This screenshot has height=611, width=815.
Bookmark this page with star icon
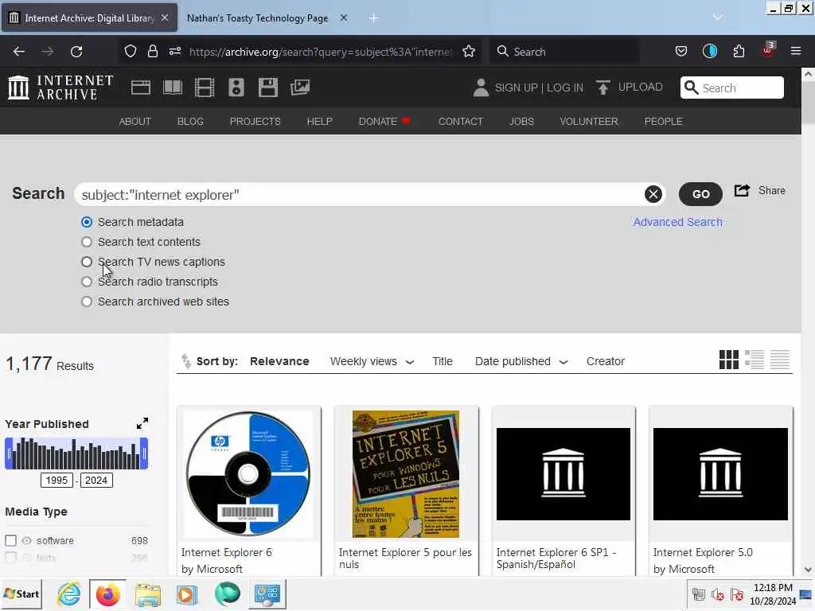tap(469, 52)
